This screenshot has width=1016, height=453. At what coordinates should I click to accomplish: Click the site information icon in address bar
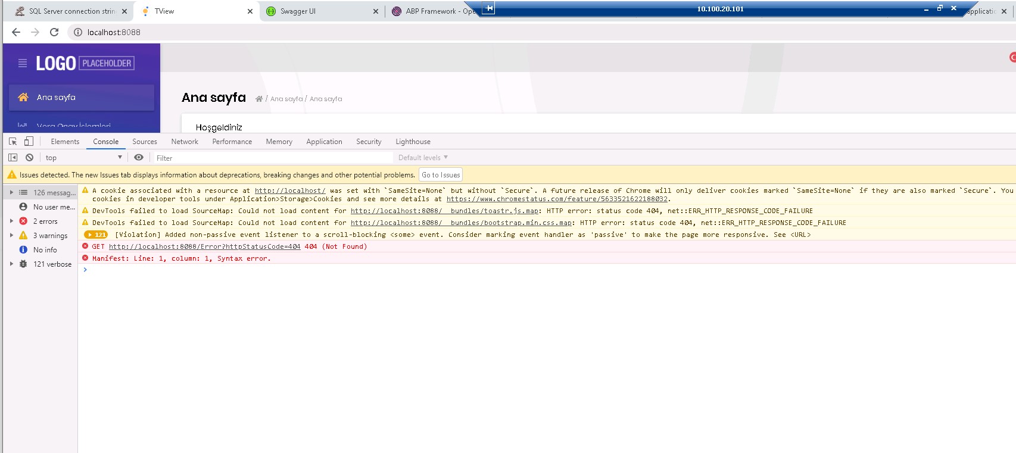78,32
